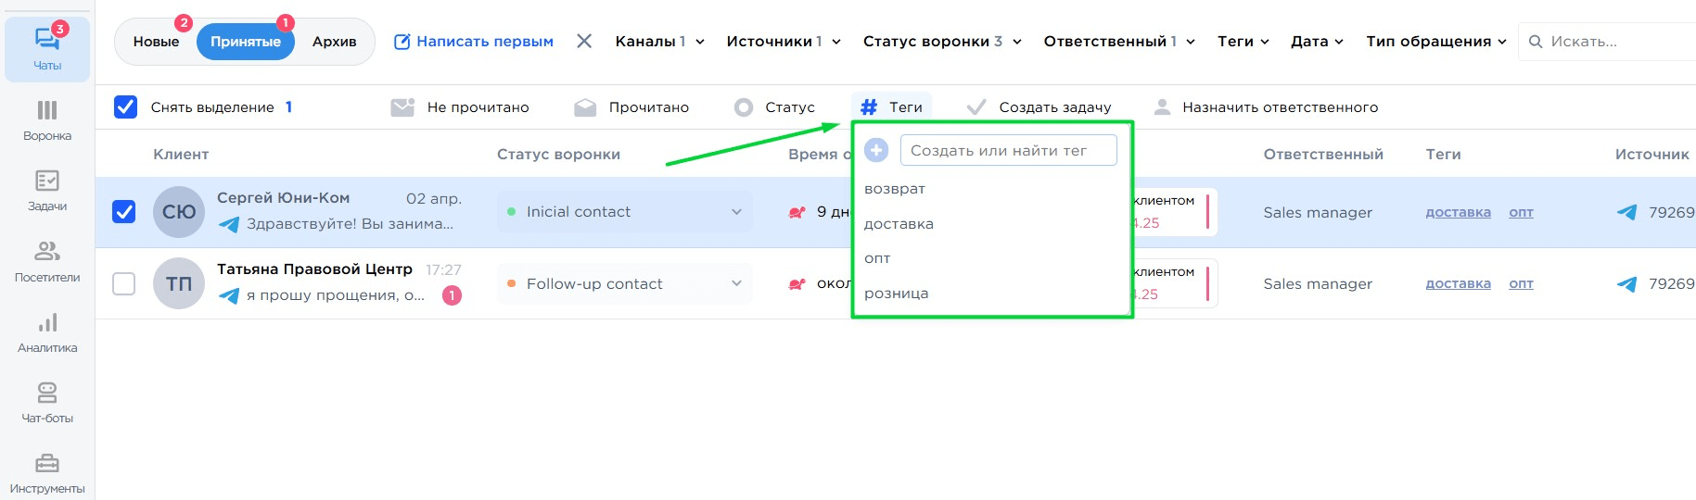Click Telegram icon in Сергей's message preview
Image resolution: width=1696 pixels, height=500 pixels.
pyautogui.click(x=229, y=224)
